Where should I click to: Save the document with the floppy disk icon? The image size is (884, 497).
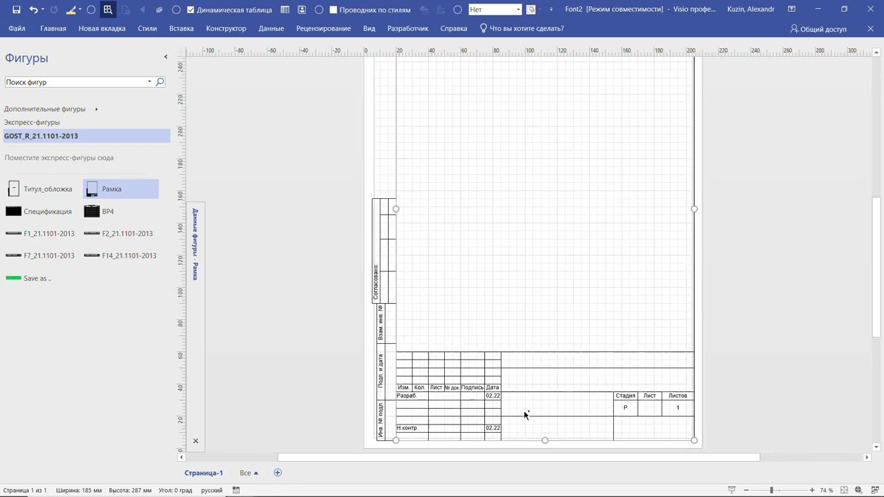(17, 10)
